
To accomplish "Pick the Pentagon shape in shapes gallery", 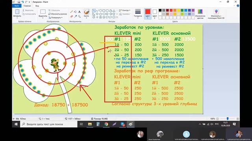I will point(101,14).
